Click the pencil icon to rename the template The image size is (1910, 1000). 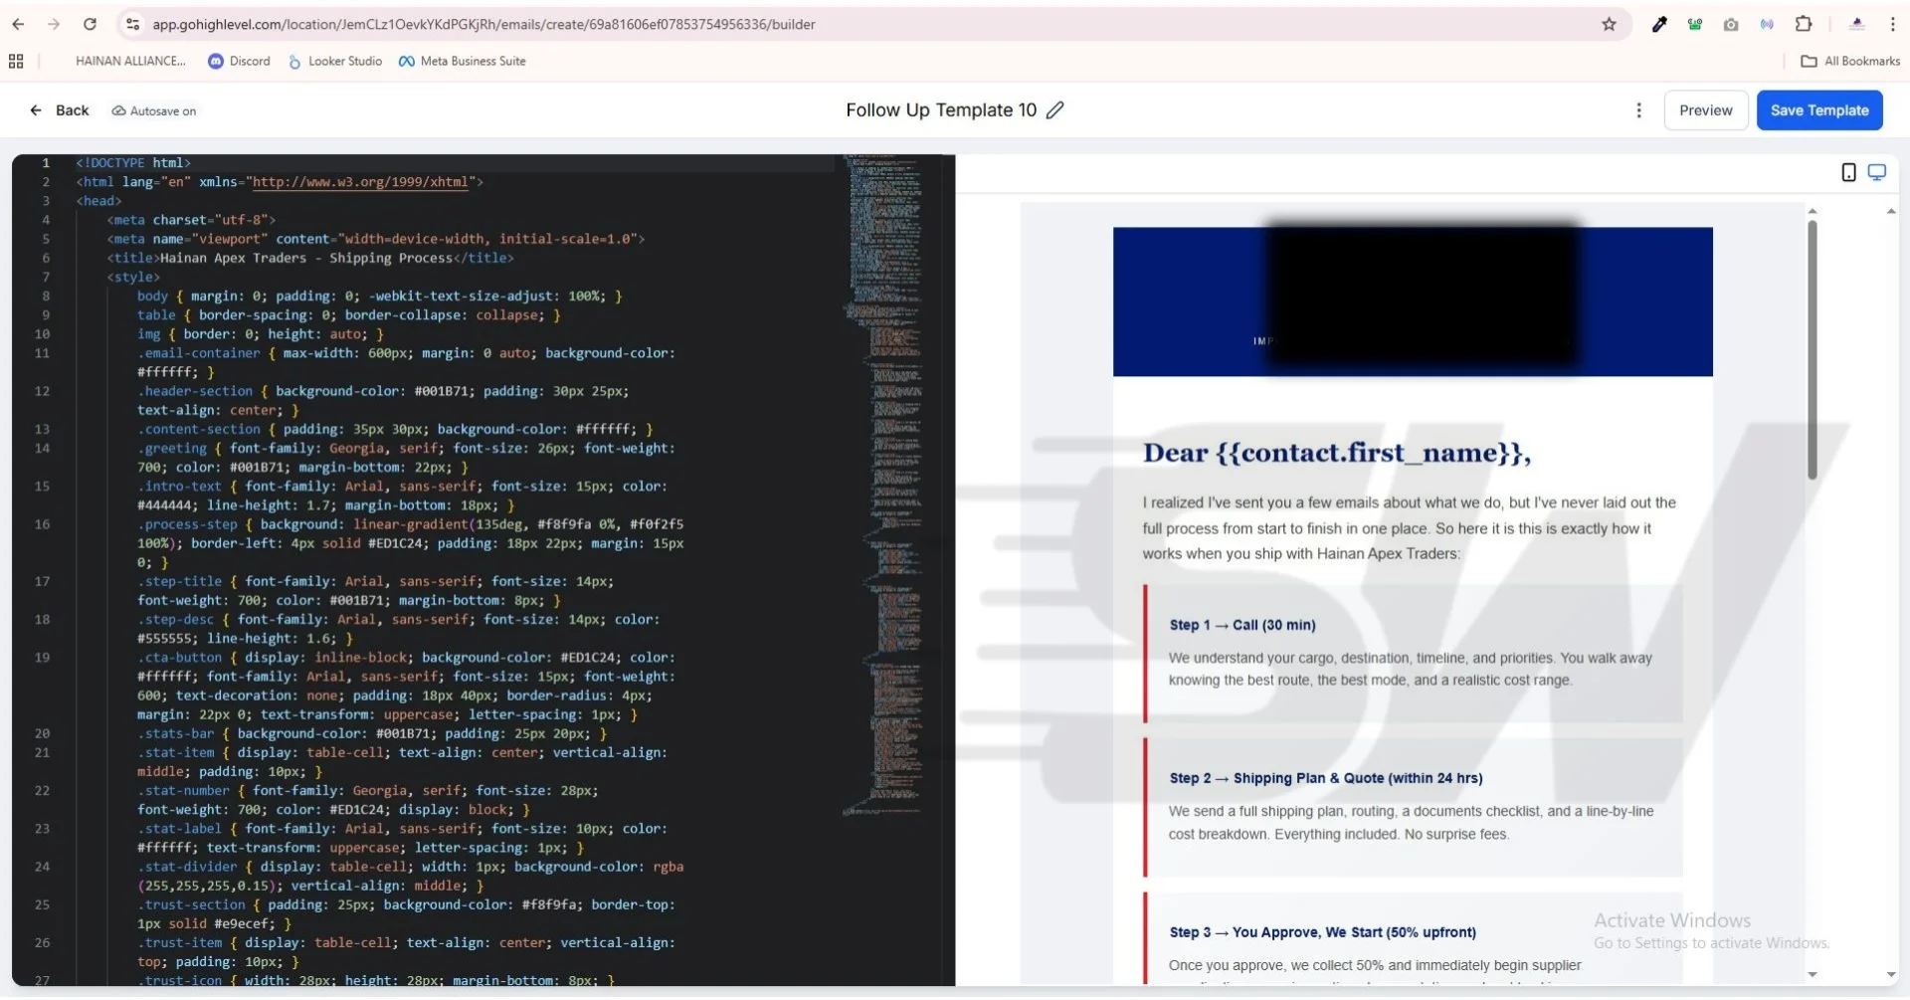click(x=1055, y=110)
